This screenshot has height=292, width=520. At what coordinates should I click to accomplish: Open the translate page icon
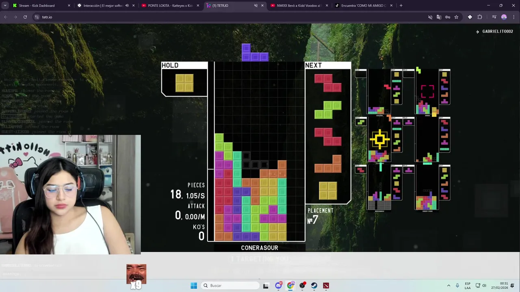tap(439, 17)
